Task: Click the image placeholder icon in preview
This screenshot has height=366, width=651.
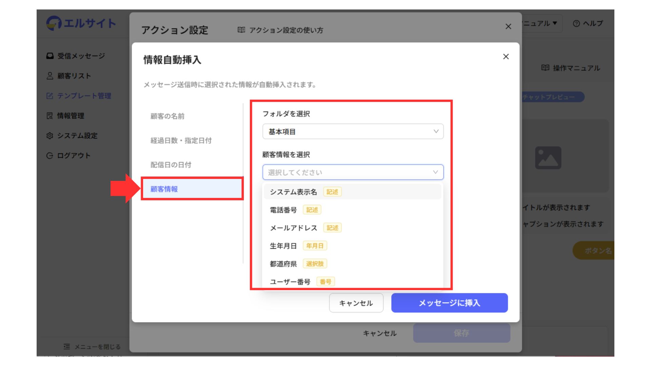Action: [x=548, y=158]
